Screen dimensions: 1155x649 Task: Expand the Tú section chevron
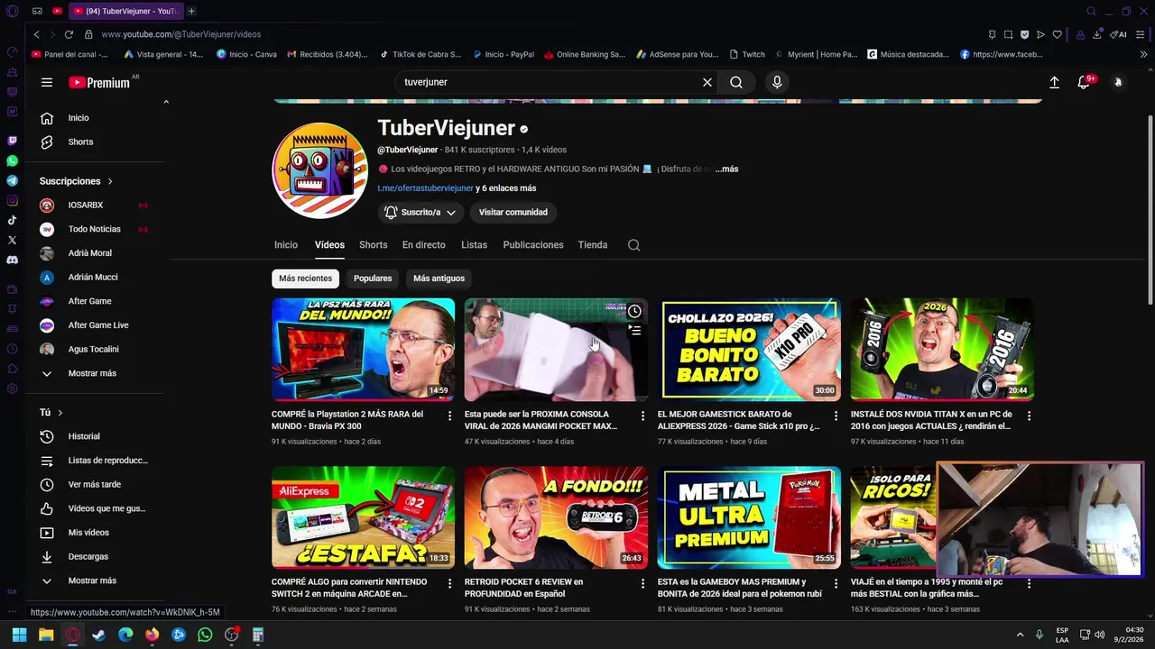[60, 413]
